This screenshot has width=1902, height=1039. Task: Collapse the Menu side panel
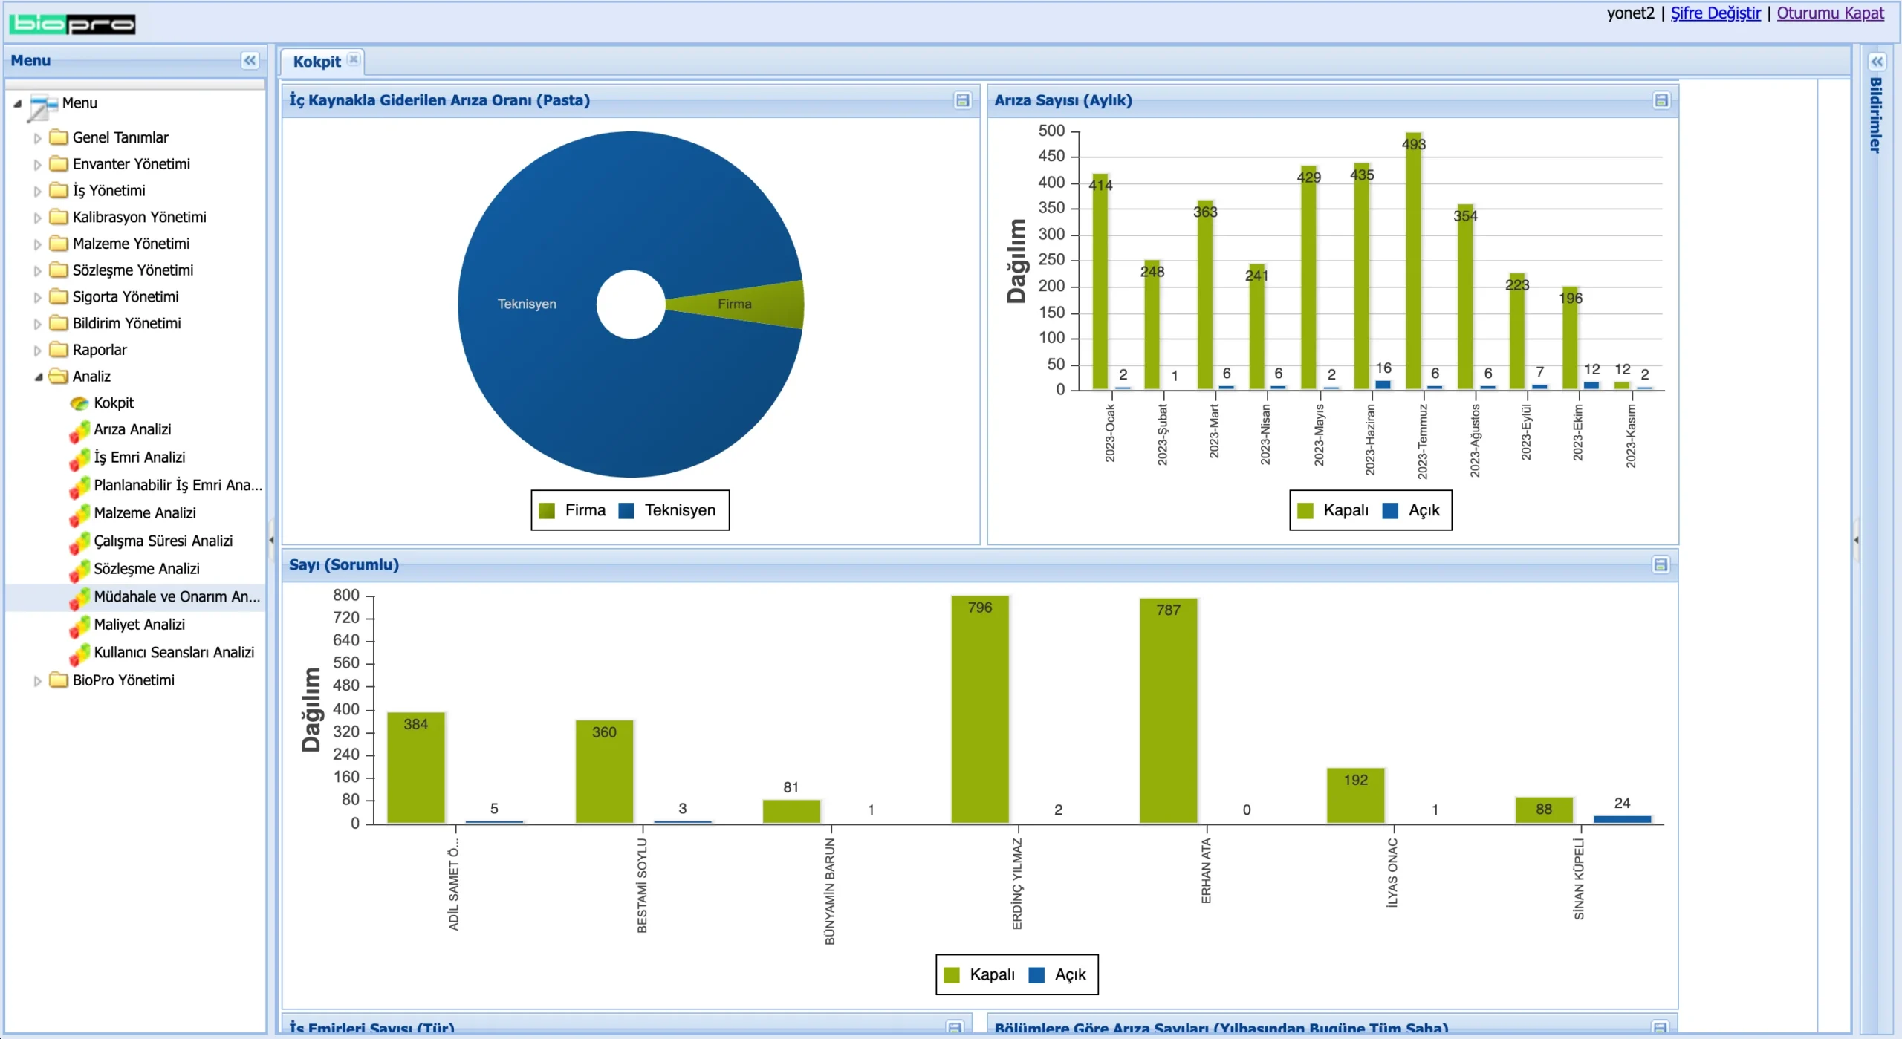tap(250, 60)
